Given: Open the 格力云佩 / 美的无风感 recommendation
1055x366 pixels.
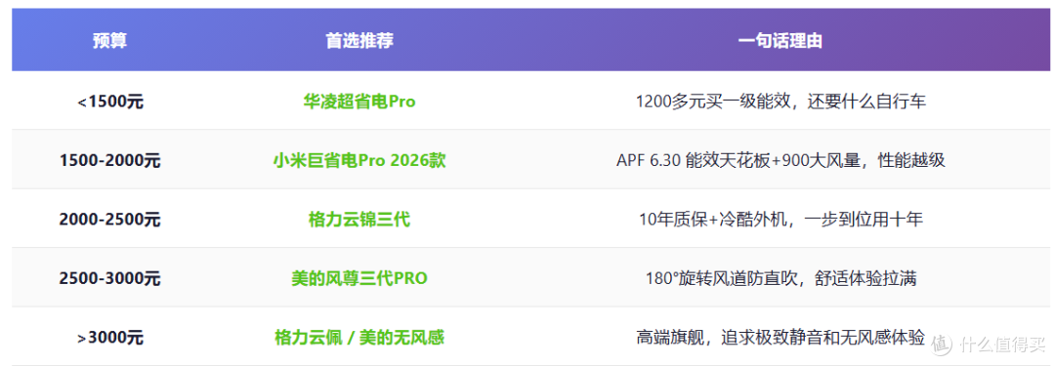Looking at the screenshot, I should coord(359,337).
